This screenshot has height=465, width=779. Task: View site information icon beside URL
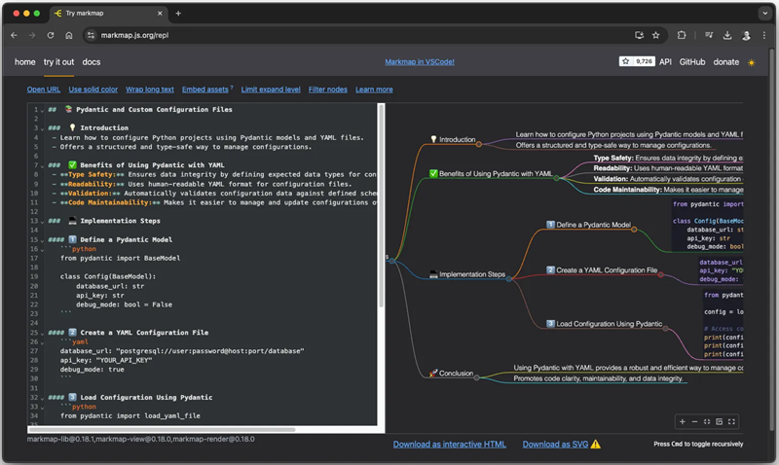point(91,35)
